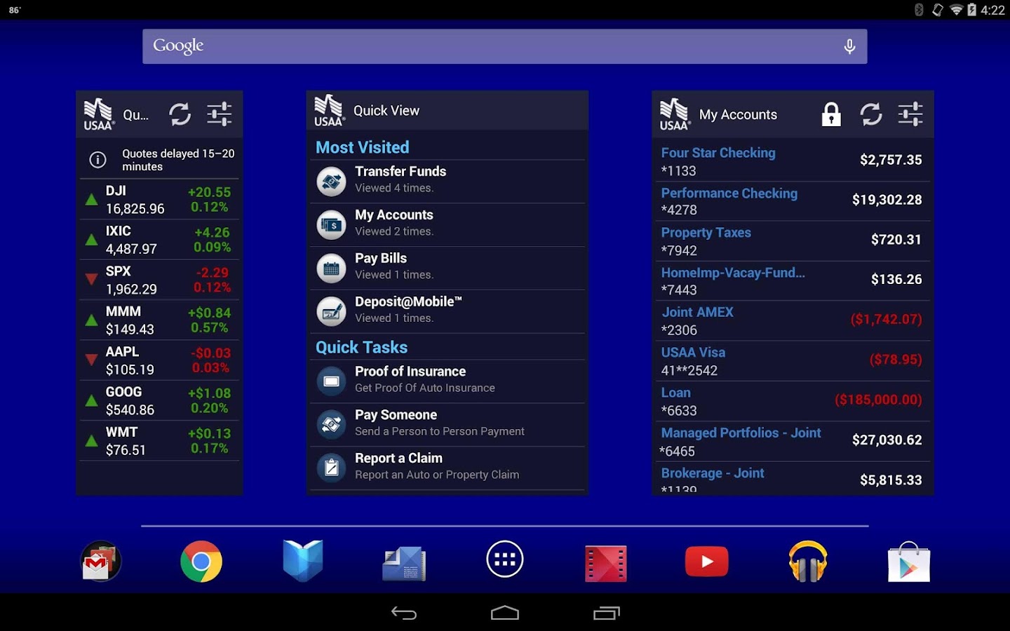The height and width of the screenshot is (631, 1010).
Task: Tap the Deposit@Mobile icon
Action: 331,311
